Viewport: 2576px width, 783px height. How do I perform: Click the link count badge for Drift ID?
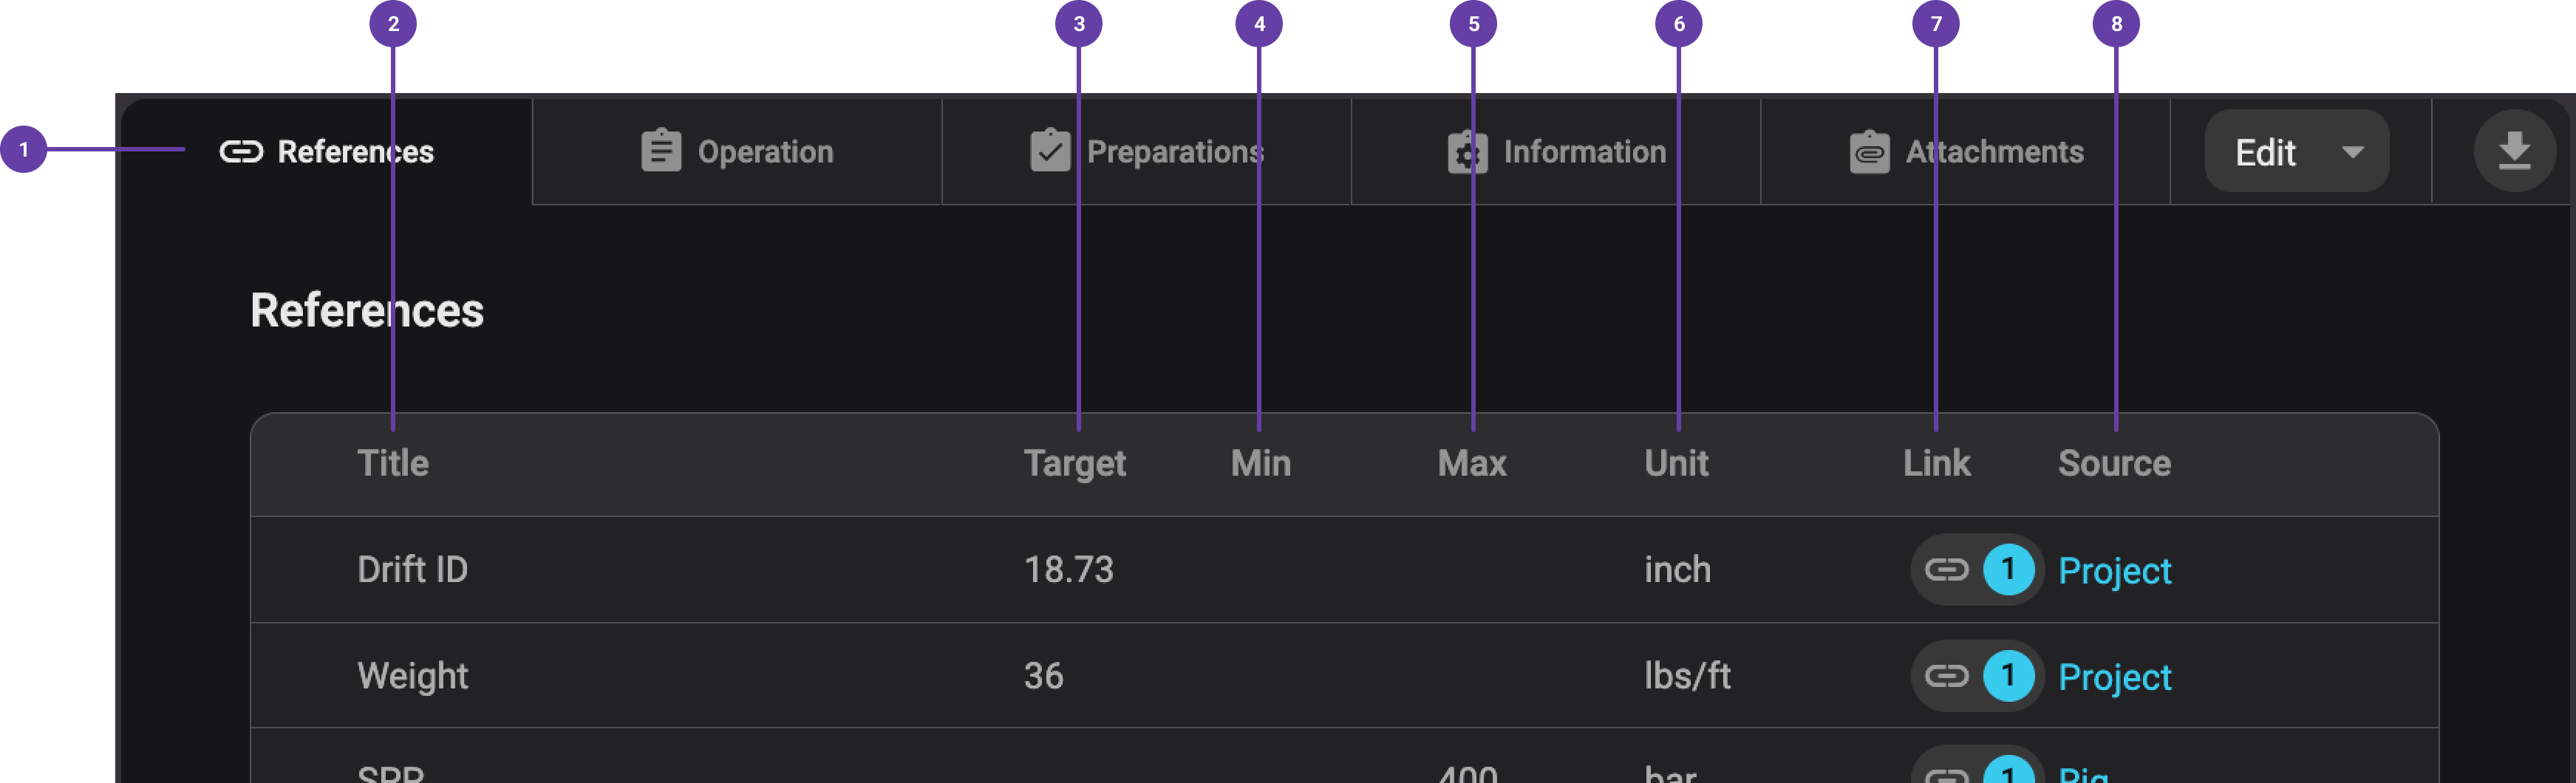(2008, 570)
